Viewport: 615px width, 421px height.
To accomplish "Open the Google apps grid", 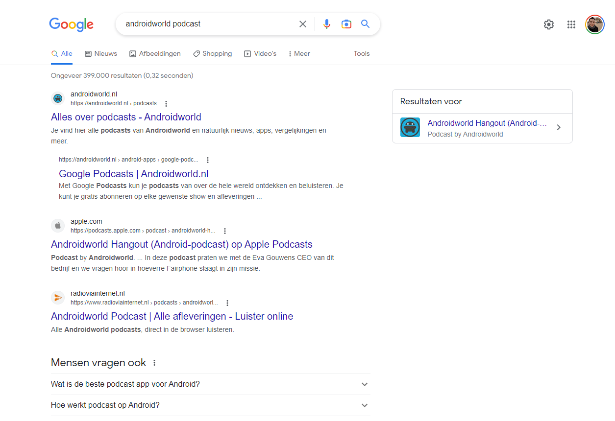I will (571, 24).
